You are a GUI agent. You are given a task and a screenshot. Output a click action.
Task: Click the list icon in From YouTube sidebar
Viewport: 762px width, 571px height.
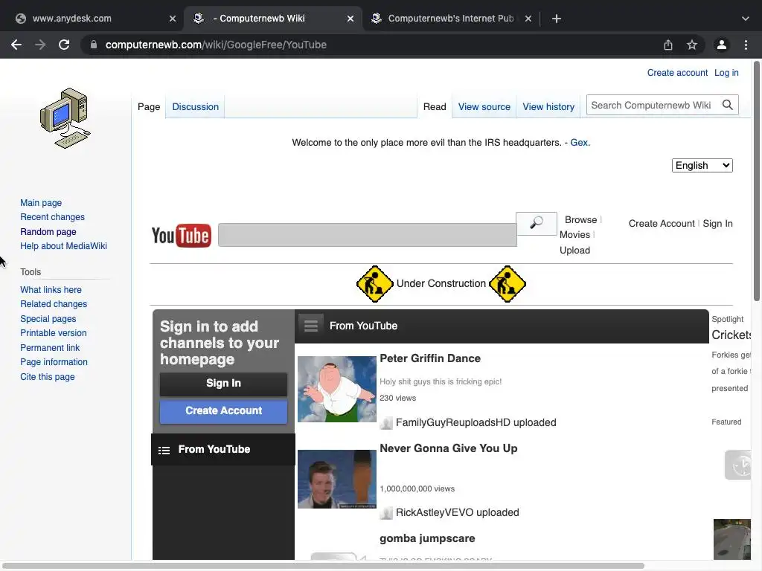pos(164,450)
